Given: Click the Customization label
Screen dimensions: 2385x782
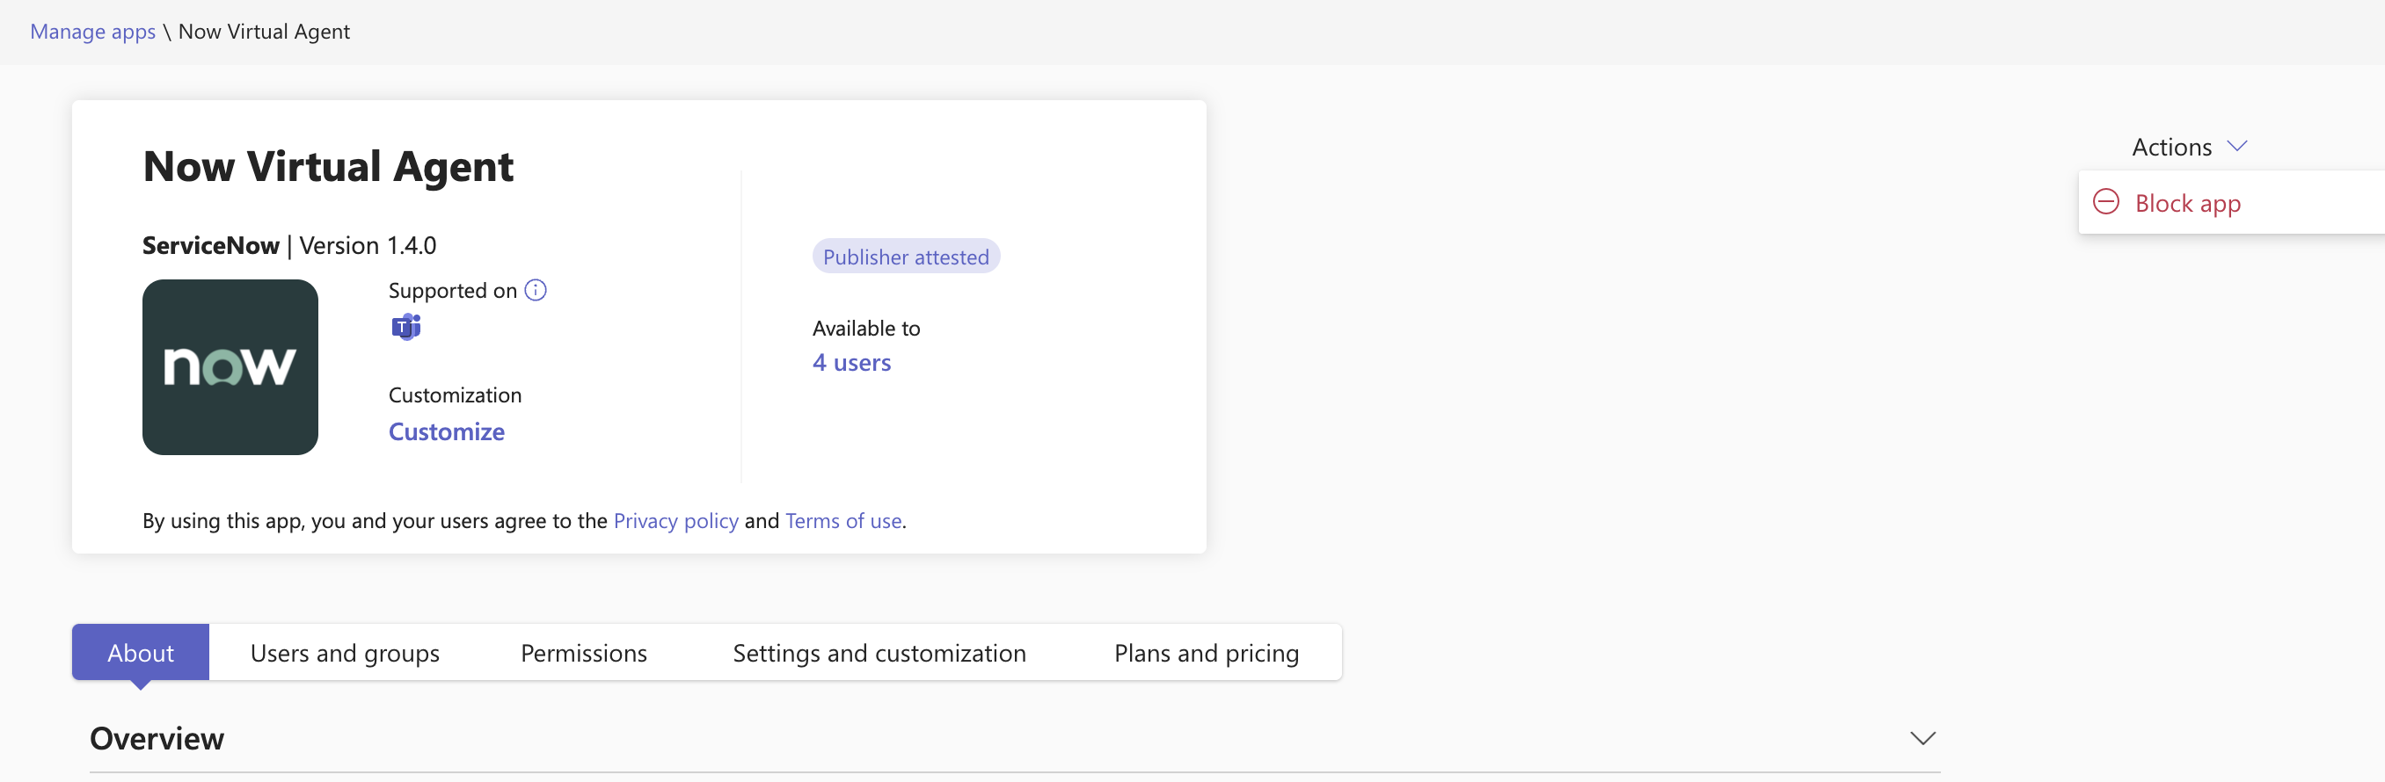Looking at the screenshot, I should tap(455, 395).
